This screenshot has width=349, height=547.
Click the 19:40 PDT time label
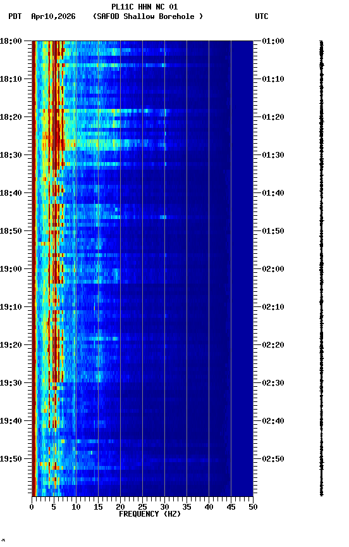coord(11,422)
